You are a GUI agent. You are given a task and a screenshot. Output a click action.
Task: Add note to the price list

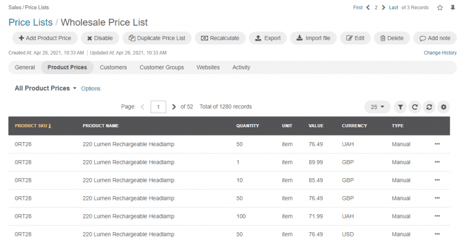435,38
